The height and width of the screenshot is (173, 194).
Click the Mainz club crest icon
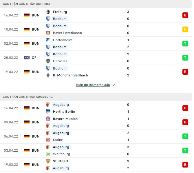pos(48,140)
